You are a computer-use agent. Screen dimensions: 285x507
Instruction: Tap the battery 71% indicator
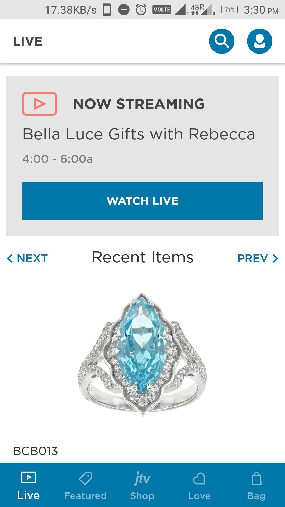coord(230,10)
